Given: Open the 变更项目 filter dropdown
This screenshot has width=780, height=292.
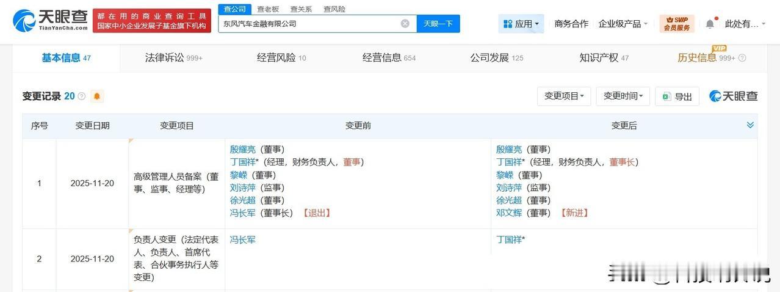Looking at the screenshot, I should (564, 96).
